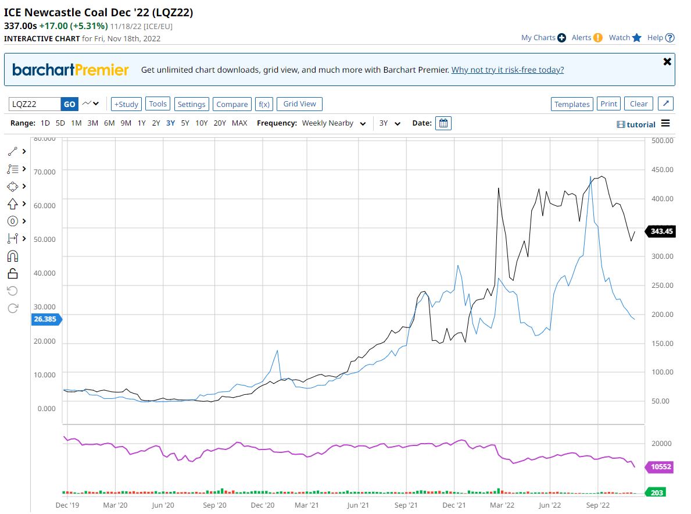This screenshot has width=691, height=514.
Task: Dismiss the Barchart Premier banner
Action: [667, 62]
